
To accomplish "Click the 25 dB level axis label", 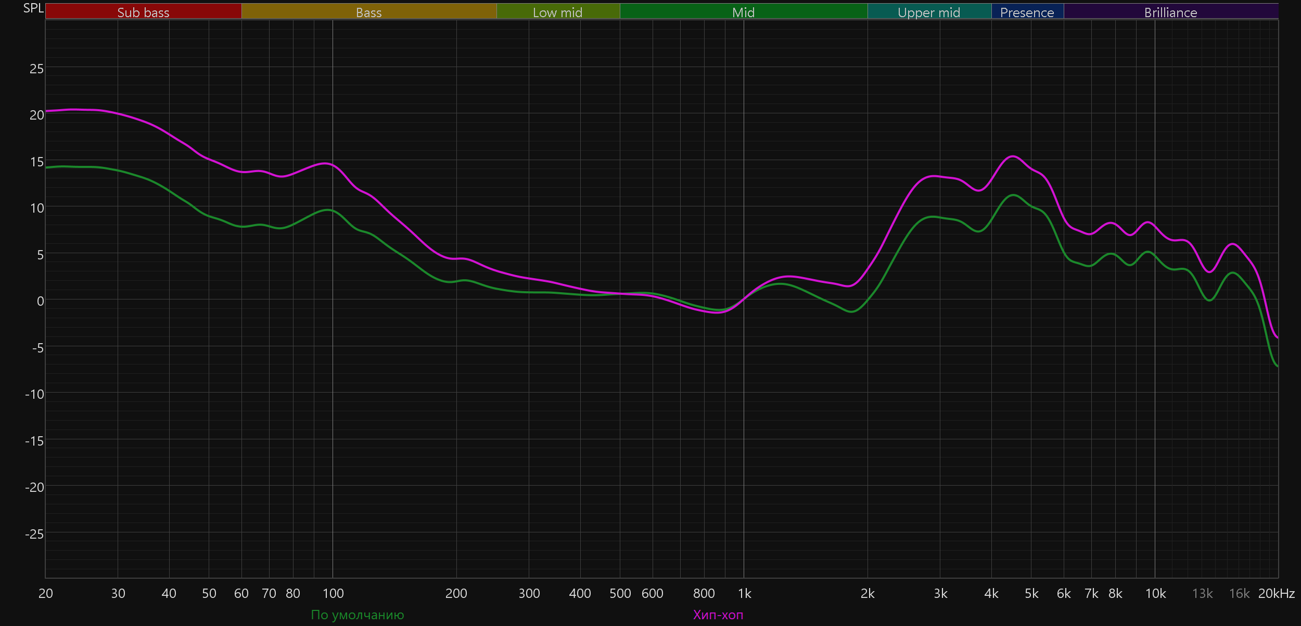I will [x=36, y=69].
